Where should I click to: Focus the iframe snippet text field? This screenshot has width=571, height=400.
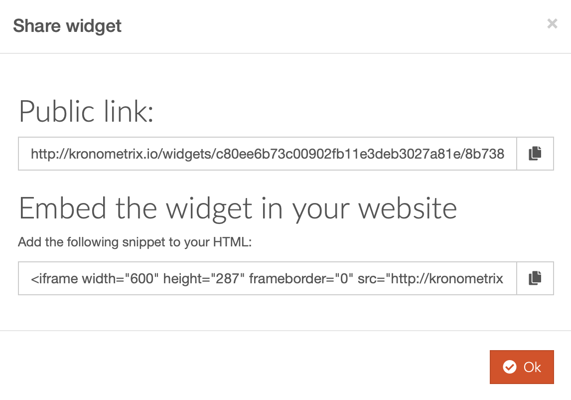(267, 278)
